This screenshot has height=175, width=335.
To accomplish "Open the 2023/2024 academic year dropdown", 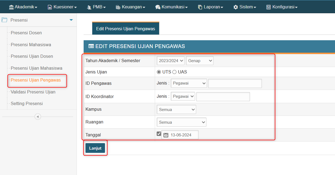I will pyautogui.click(x=170, y=61).
